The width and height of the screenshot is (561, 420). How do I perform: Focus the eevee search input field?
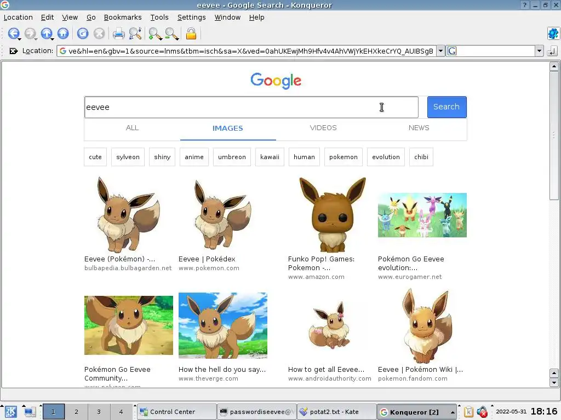coord(251,107)
